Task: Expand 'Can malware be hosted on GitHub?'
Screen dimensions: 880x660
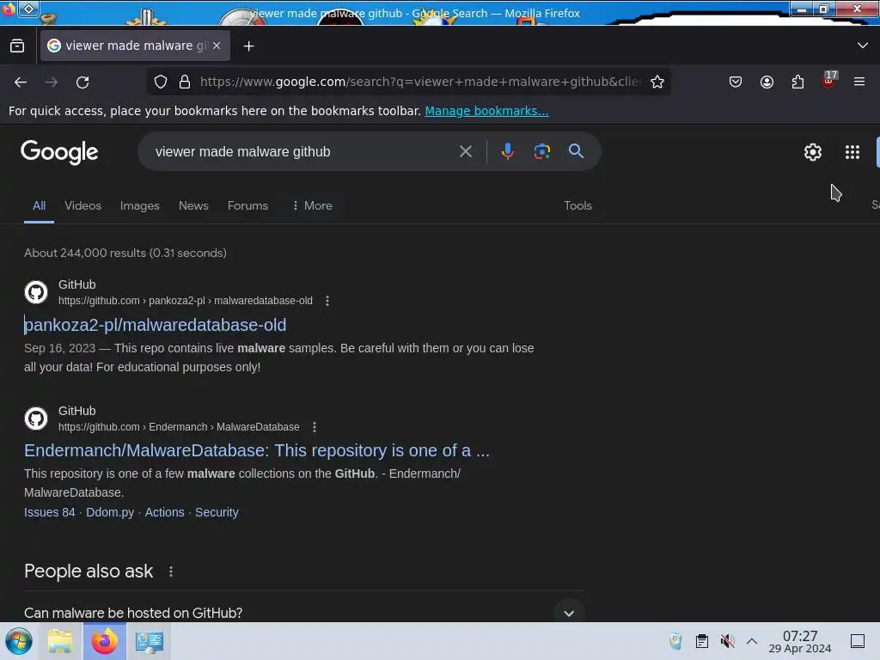Action: [303, 613]
